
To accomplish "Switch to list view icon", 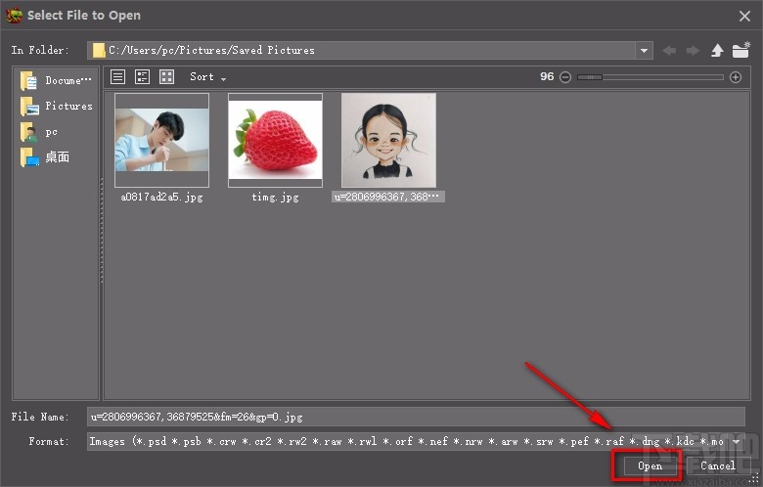I will [117, 76].
